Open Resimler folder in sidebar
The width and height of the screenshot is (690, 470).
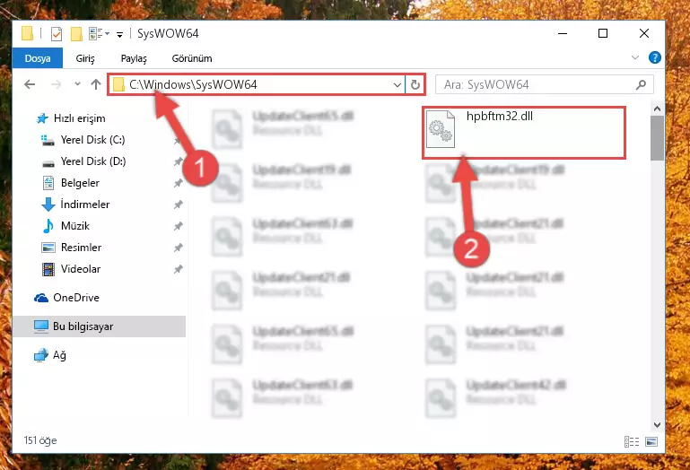(72, 248)
